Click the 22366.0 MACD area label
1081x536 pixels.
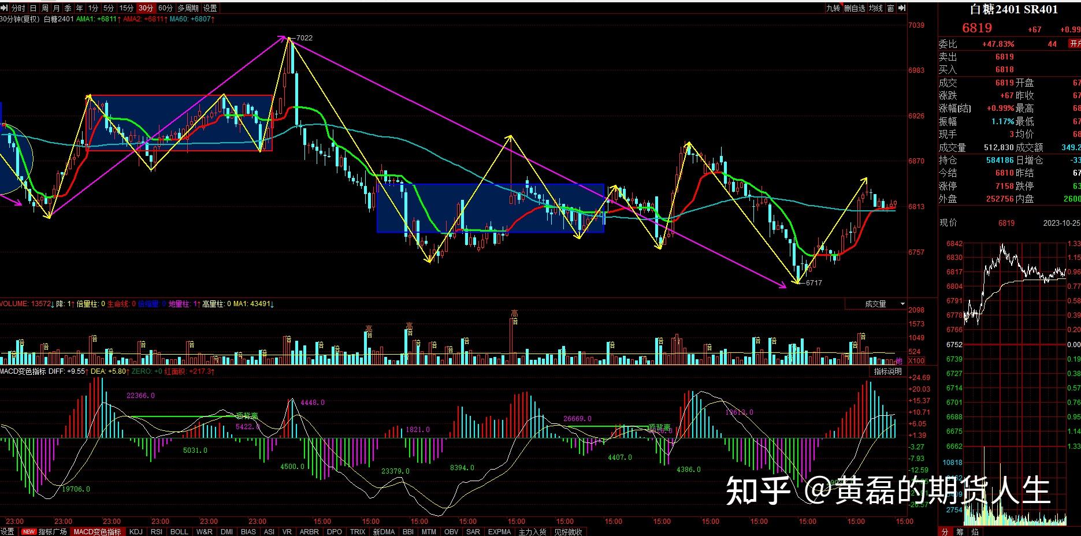140,396
